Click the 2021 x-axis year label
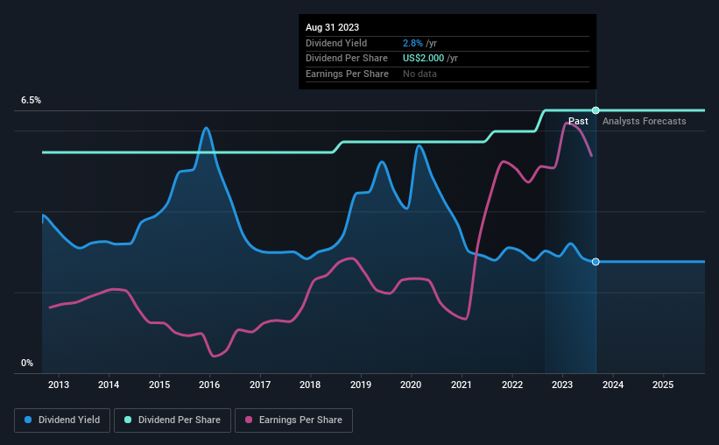The image size is (719, 445). click(462, 385)
